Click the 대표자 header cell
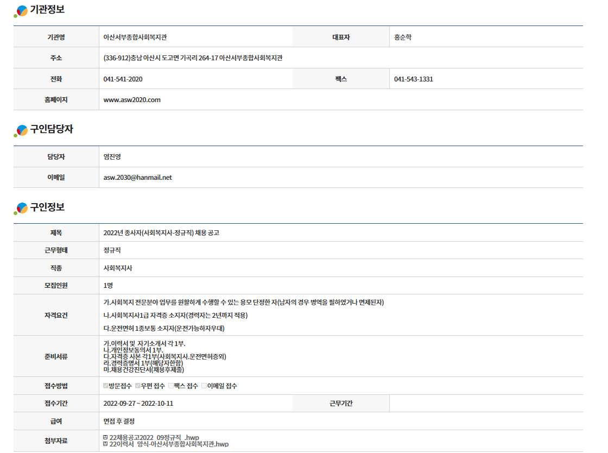The width and height of the screenshot is (608, 453). [341, 37]
